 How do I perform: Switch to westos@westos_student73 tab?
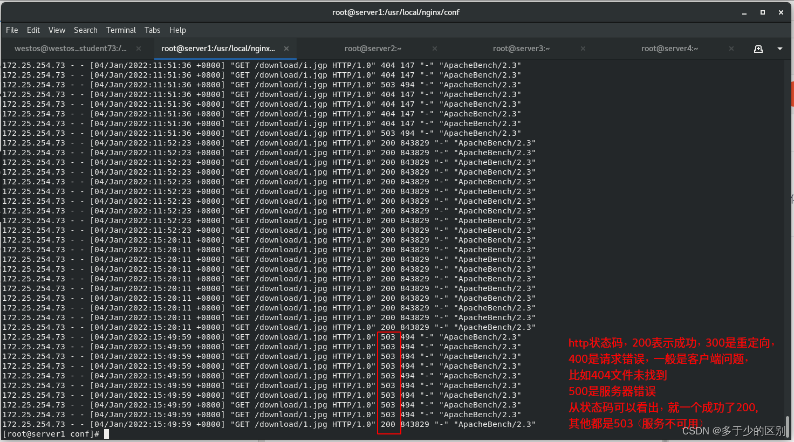tap(71, 49)
